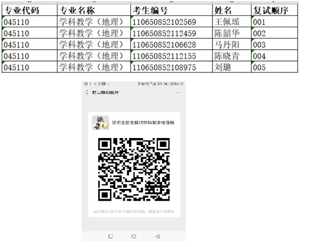
Task: Click the QR code image
Action: click(x=134, y=169)
